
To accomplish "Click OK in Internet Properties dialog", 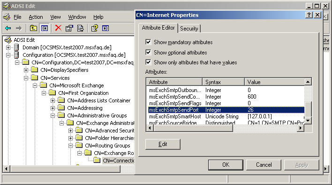I will [x=226, y=165].
